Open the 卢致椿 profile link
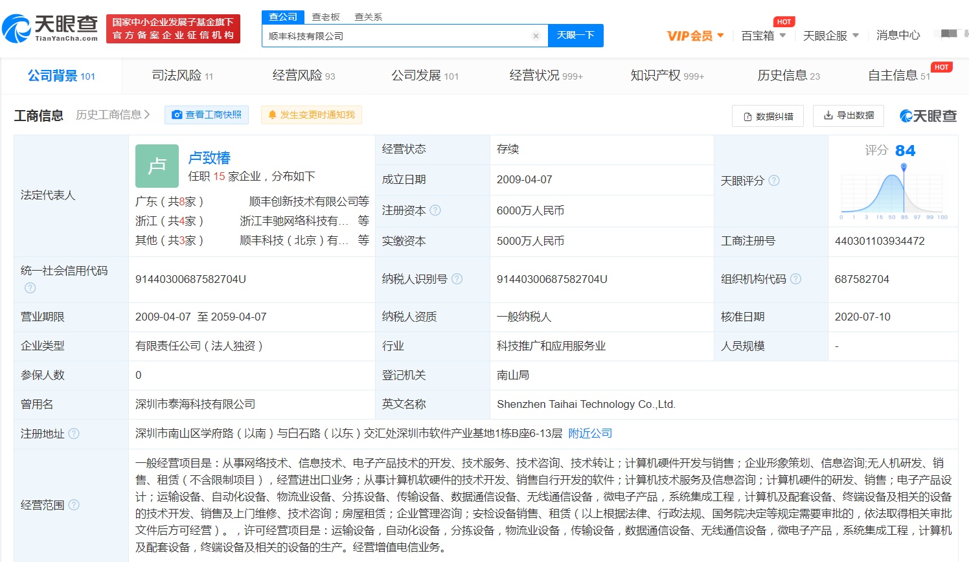This screenshot has width=969, height=562. tap(209, 158)
